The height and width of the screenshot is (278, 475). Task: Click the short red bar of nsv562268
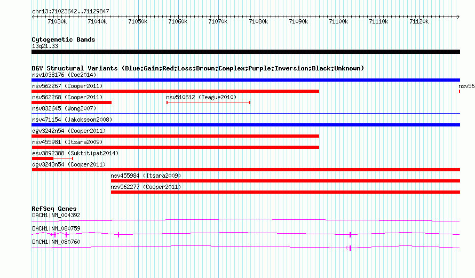tap(72, 102)
